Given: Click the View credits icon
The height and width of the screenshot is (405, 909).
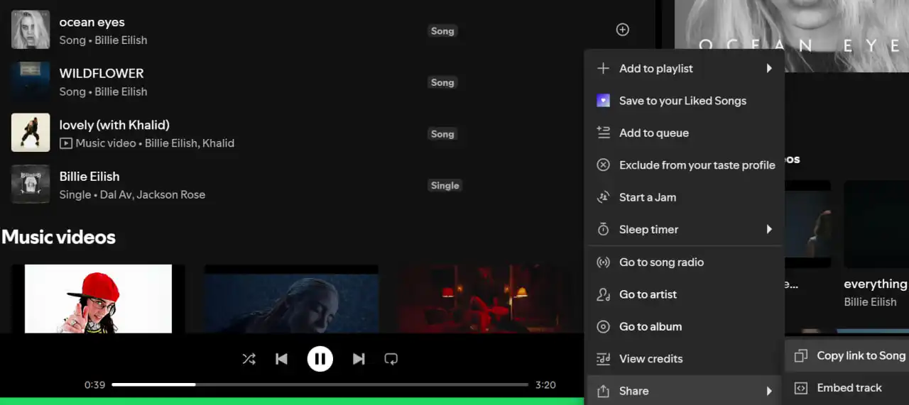Looking at the screenshot, I should tap(603, 359).
